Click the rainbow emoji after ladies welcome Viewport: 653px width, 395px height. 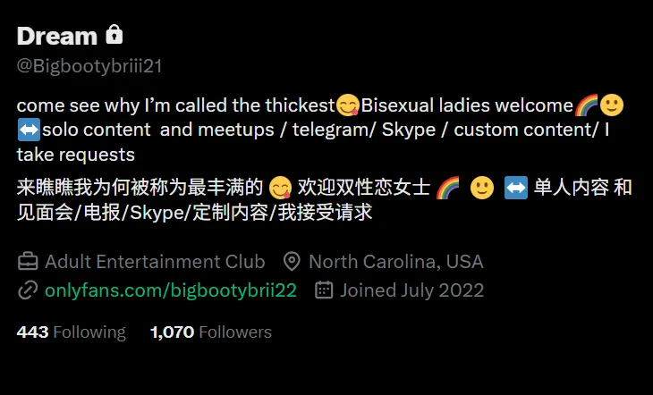[586, 105]
